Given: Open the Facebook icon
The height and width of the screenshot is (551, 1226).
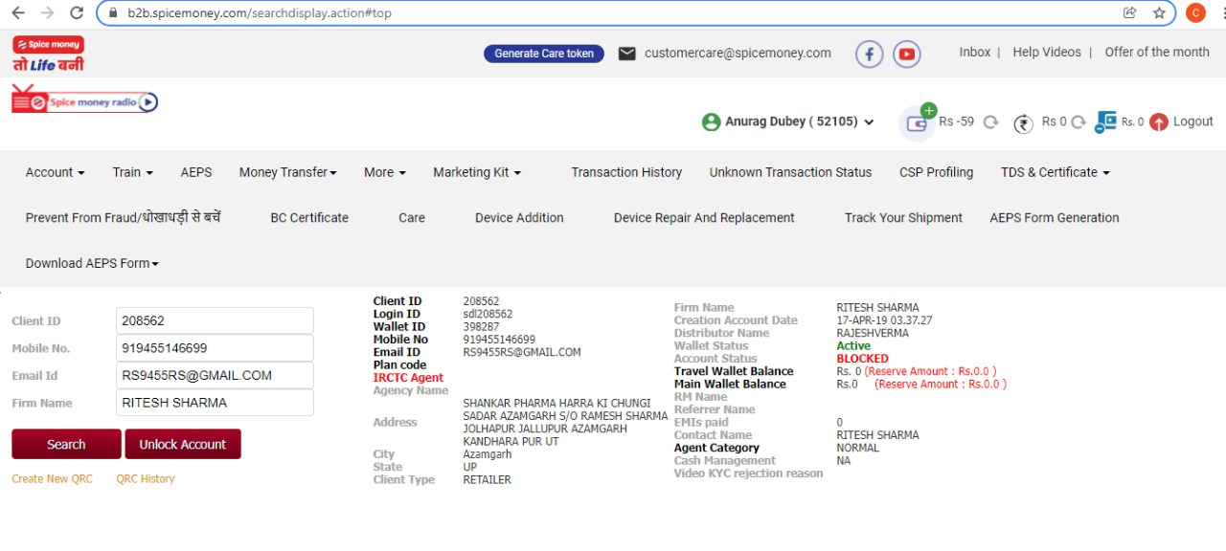Looking at the screenshot, I should coord(869,54).
